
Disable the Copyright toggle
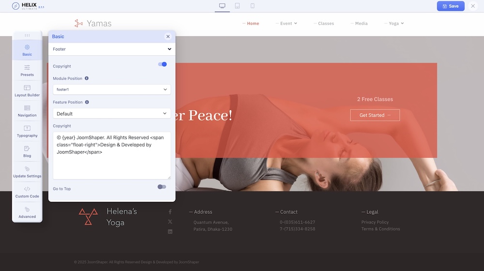click(x=162, y=64)
